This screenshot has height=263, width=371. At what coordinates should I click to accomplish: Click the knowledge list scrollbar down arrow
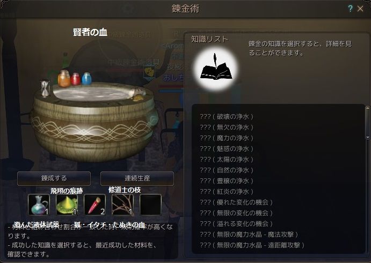click(x=367, y=138)
